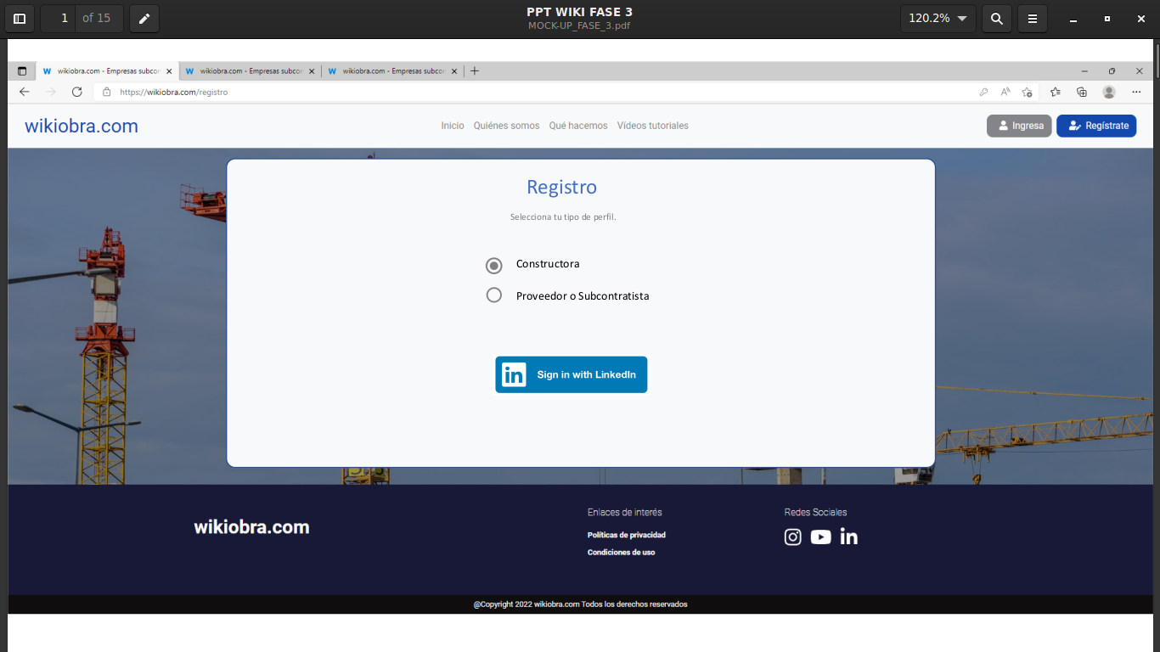Select Proveedor o Subcontratista radio option
The width and height of the screenshot is (1160, 652).
494,295
